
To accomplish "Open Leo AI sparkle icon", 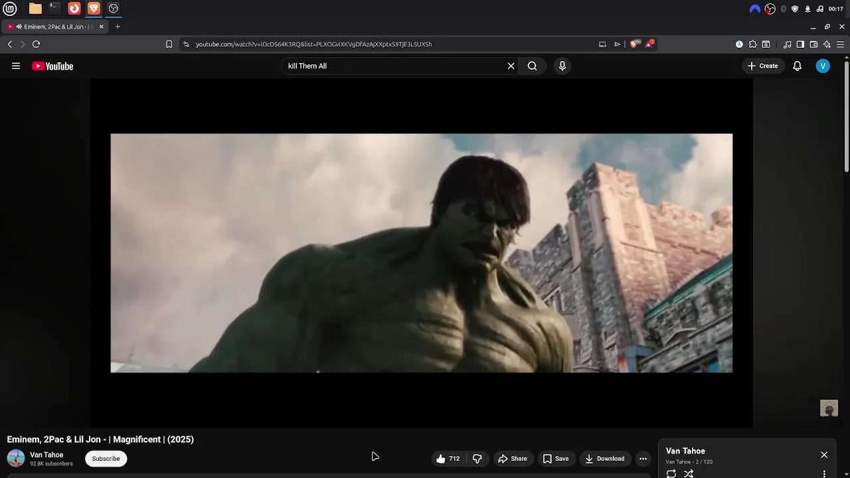I will pos(827,44).
